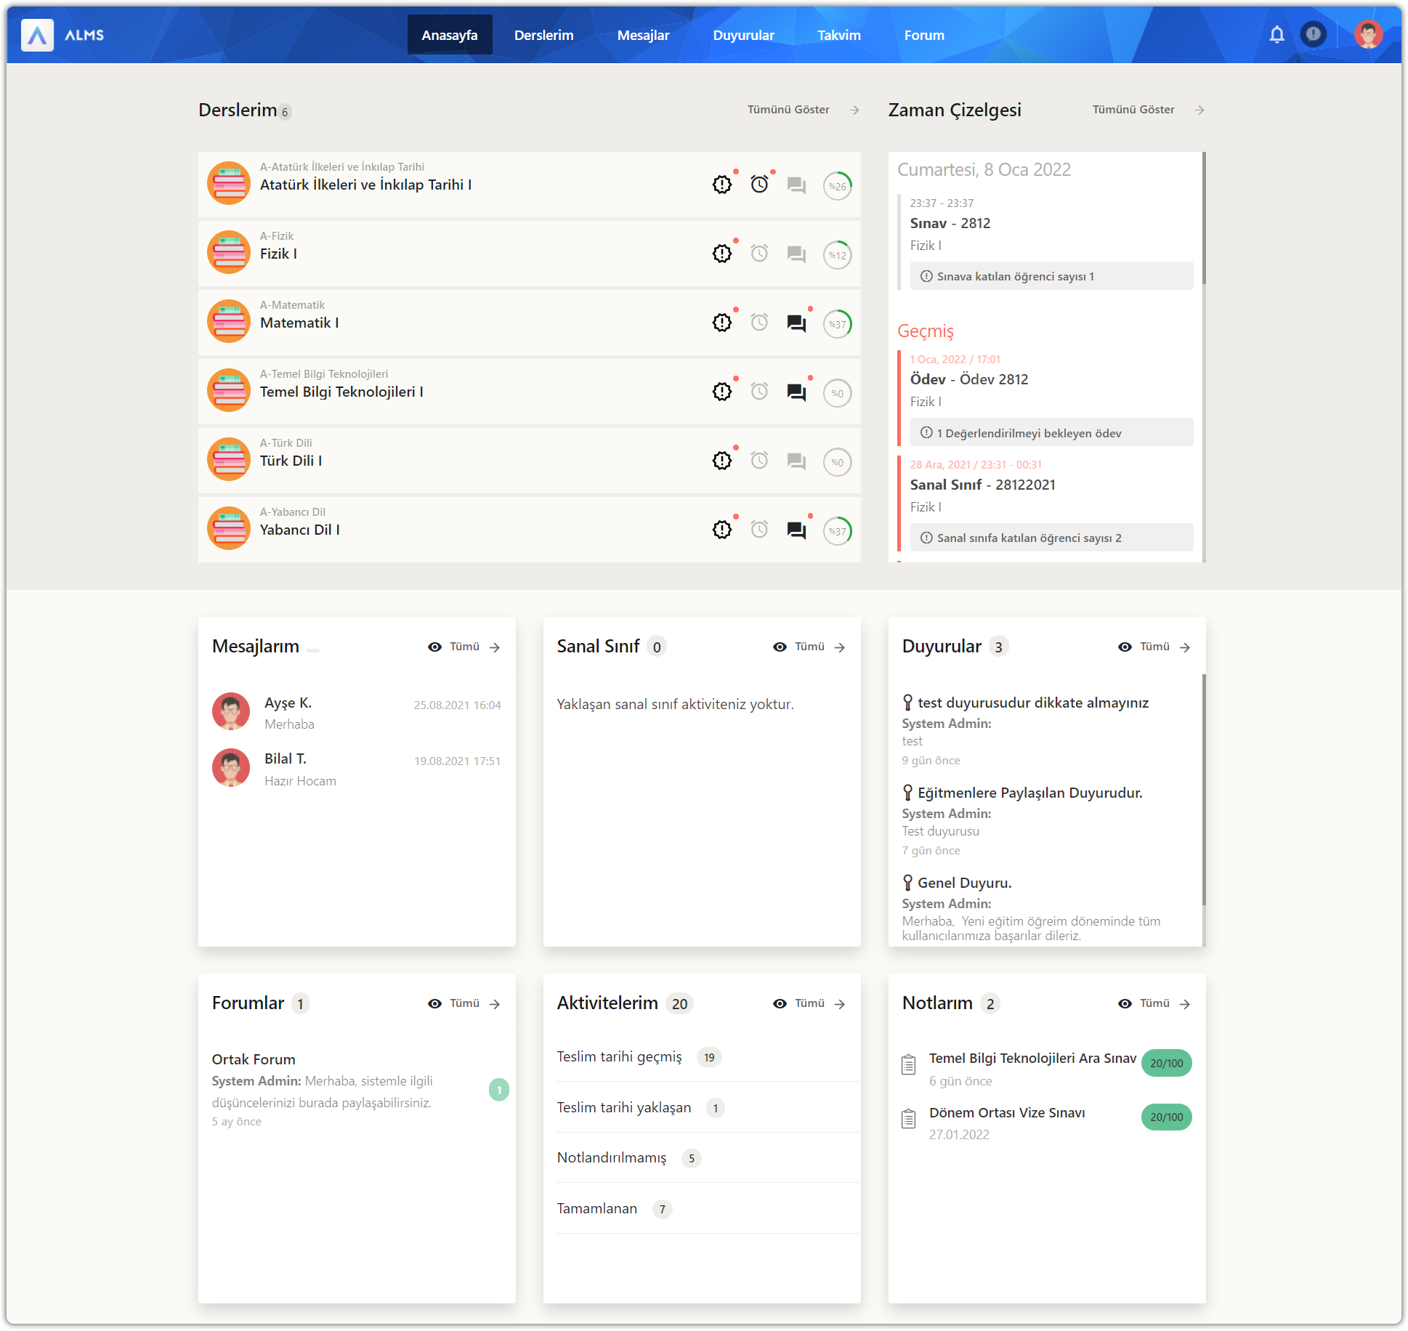Click eye icon in Duyurular panel

click(1125, 647)
